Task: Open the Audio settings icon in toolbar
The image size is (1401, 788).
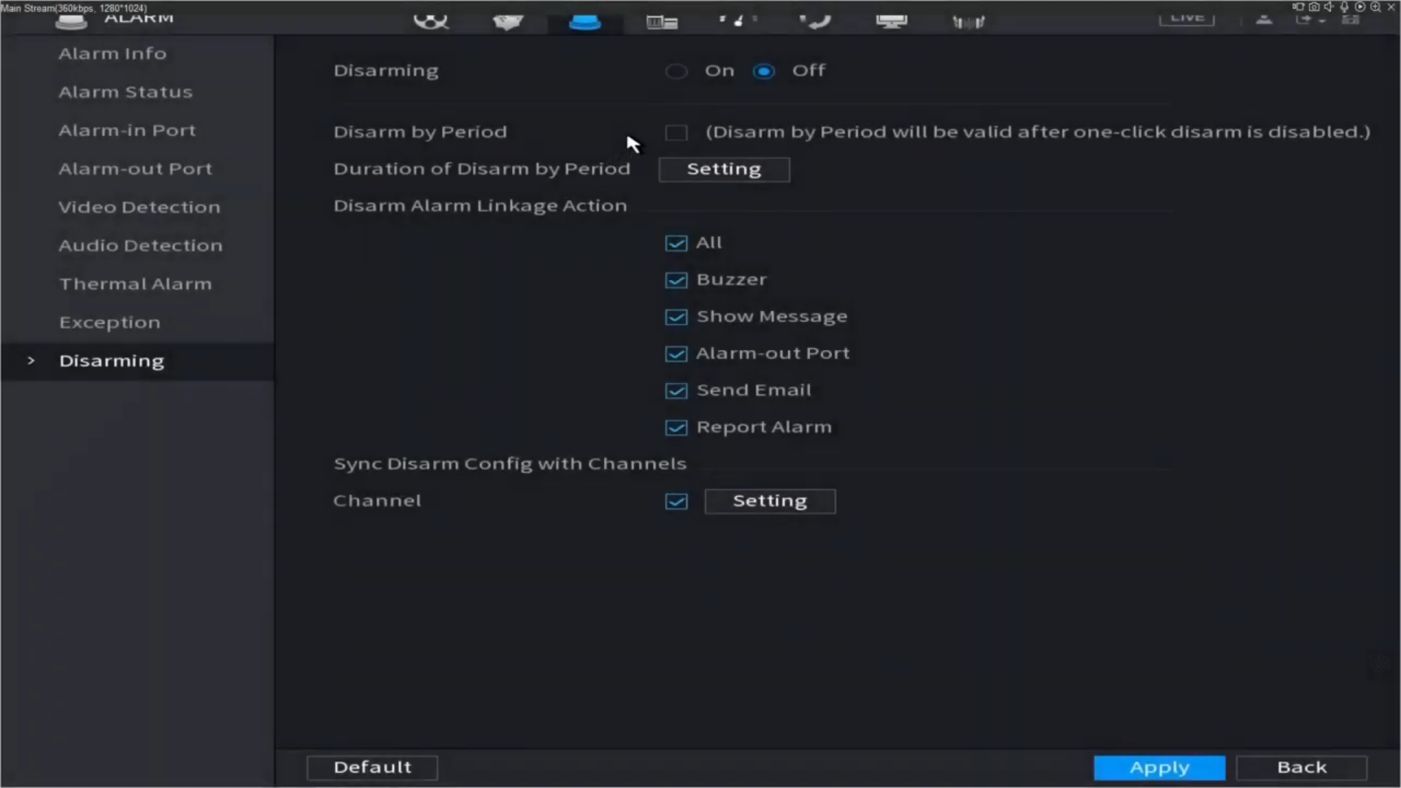Action: pyautogui.click(x=968, y=20)
